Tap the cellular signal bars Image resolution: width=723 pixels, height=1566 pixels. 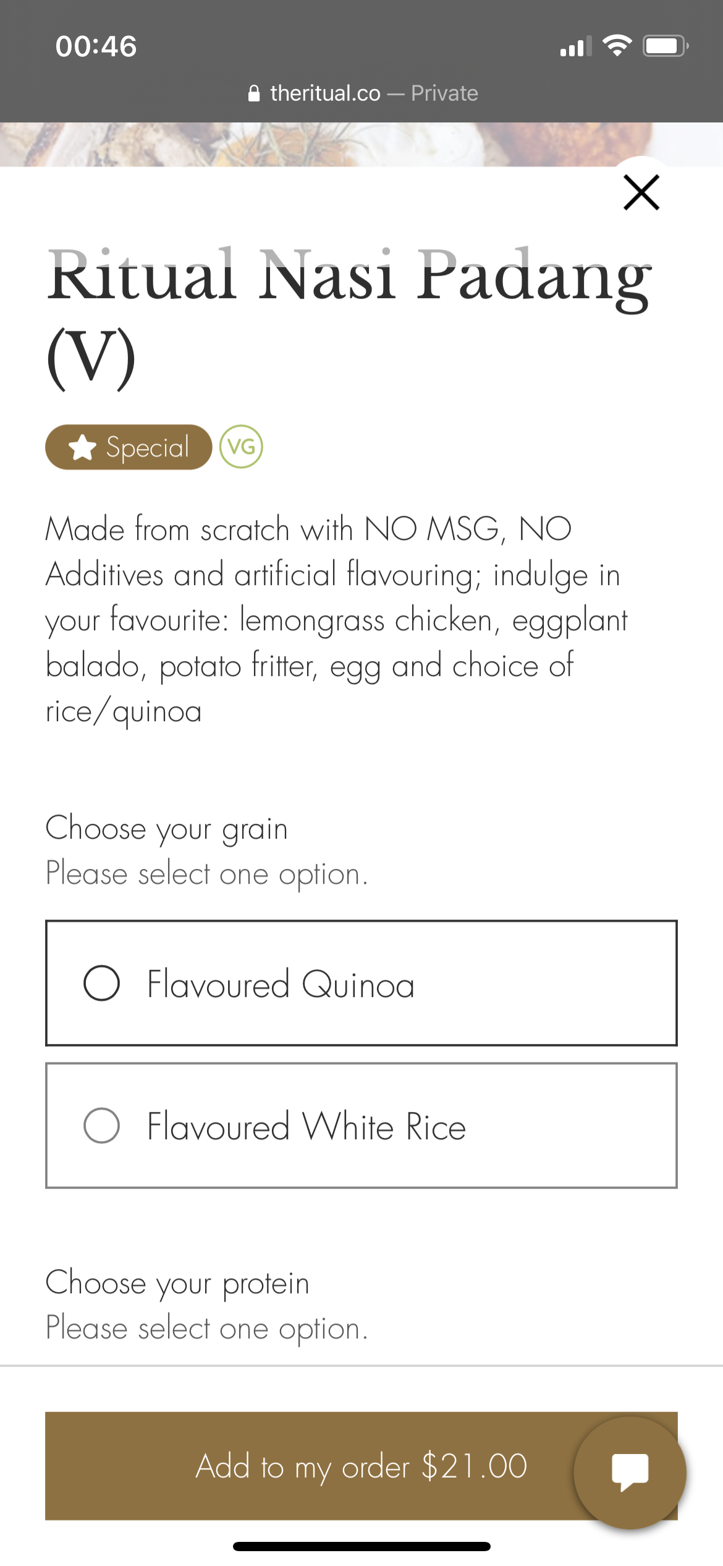(x=575, y=46)
